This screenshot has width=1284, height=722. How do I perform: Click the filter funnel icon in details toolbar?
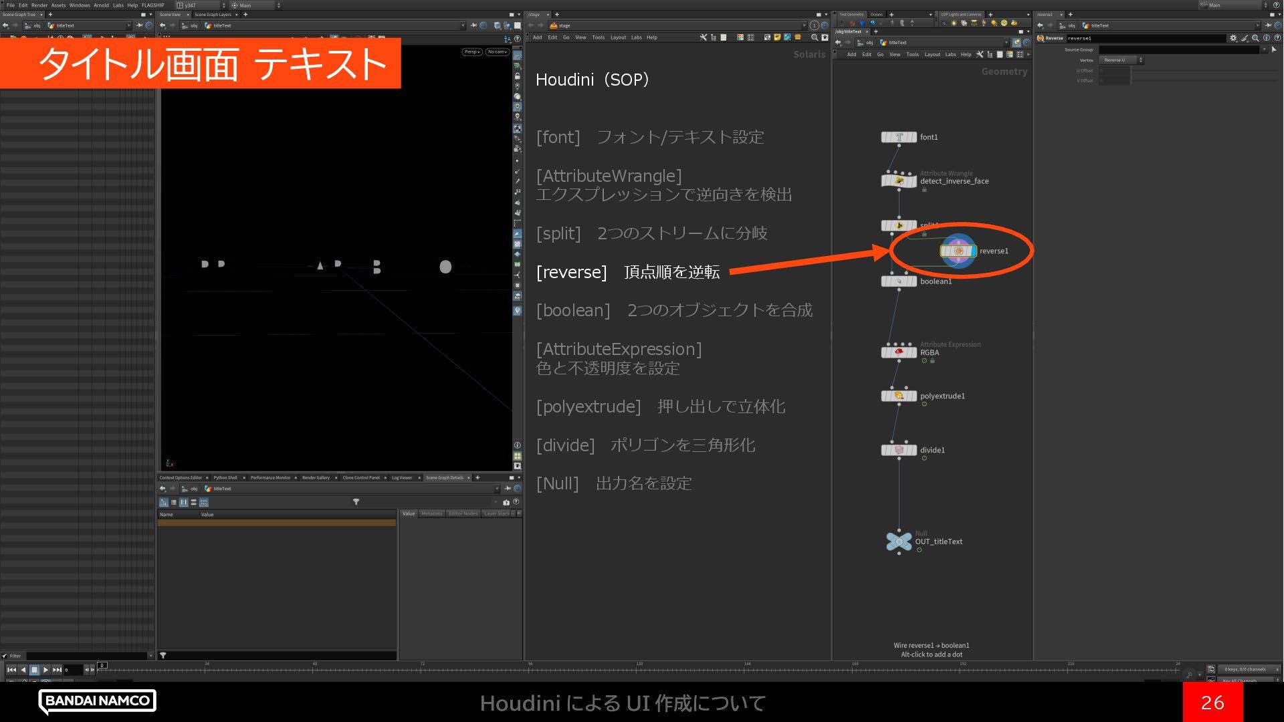(356, 502)
